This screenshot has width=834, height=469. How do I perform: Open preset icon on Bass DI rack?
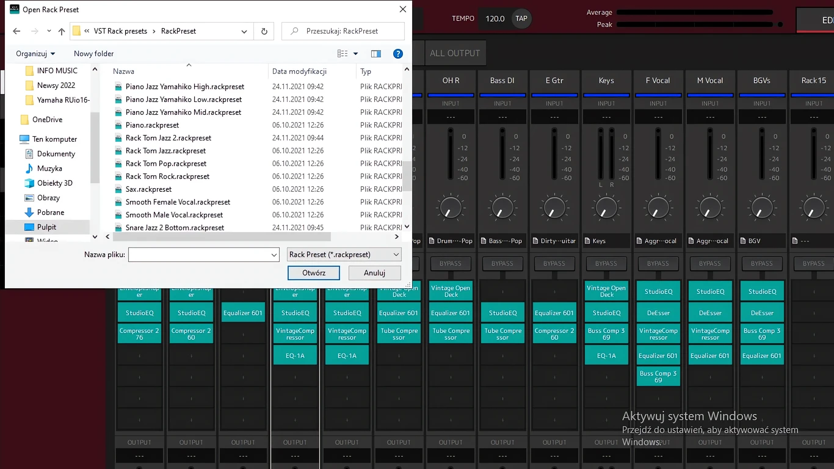click(484, 241)
